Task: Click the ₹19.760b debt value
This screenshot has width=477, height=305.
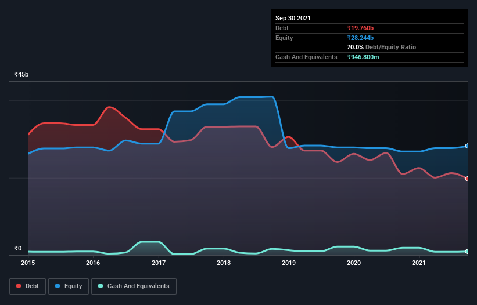Action: pyautogui.click(x=360, y=28)
